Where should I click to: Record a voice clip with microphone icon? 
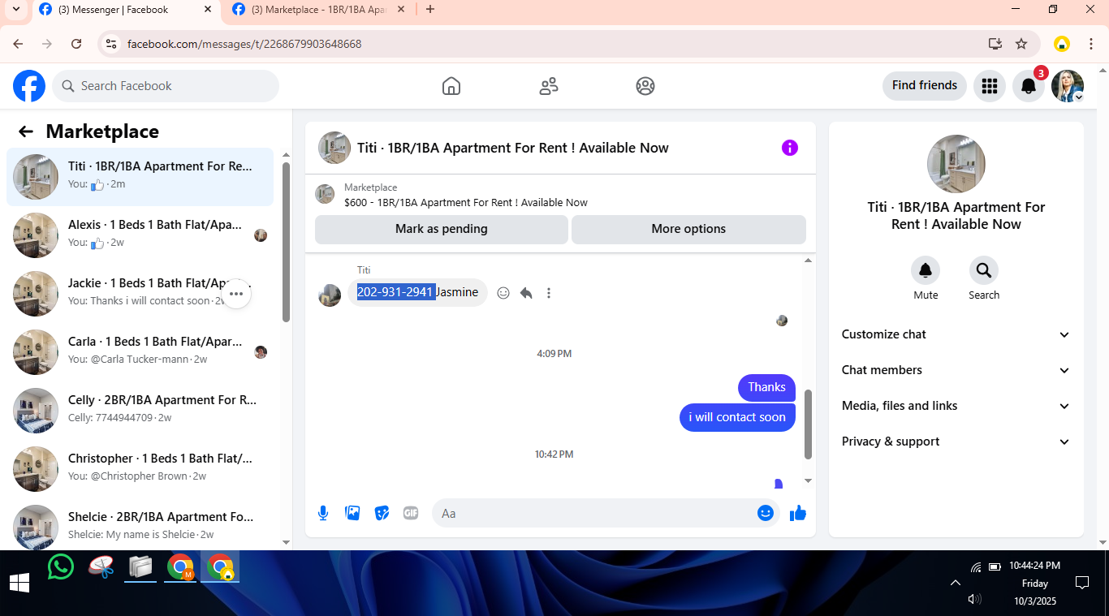(x=323, y=513)
